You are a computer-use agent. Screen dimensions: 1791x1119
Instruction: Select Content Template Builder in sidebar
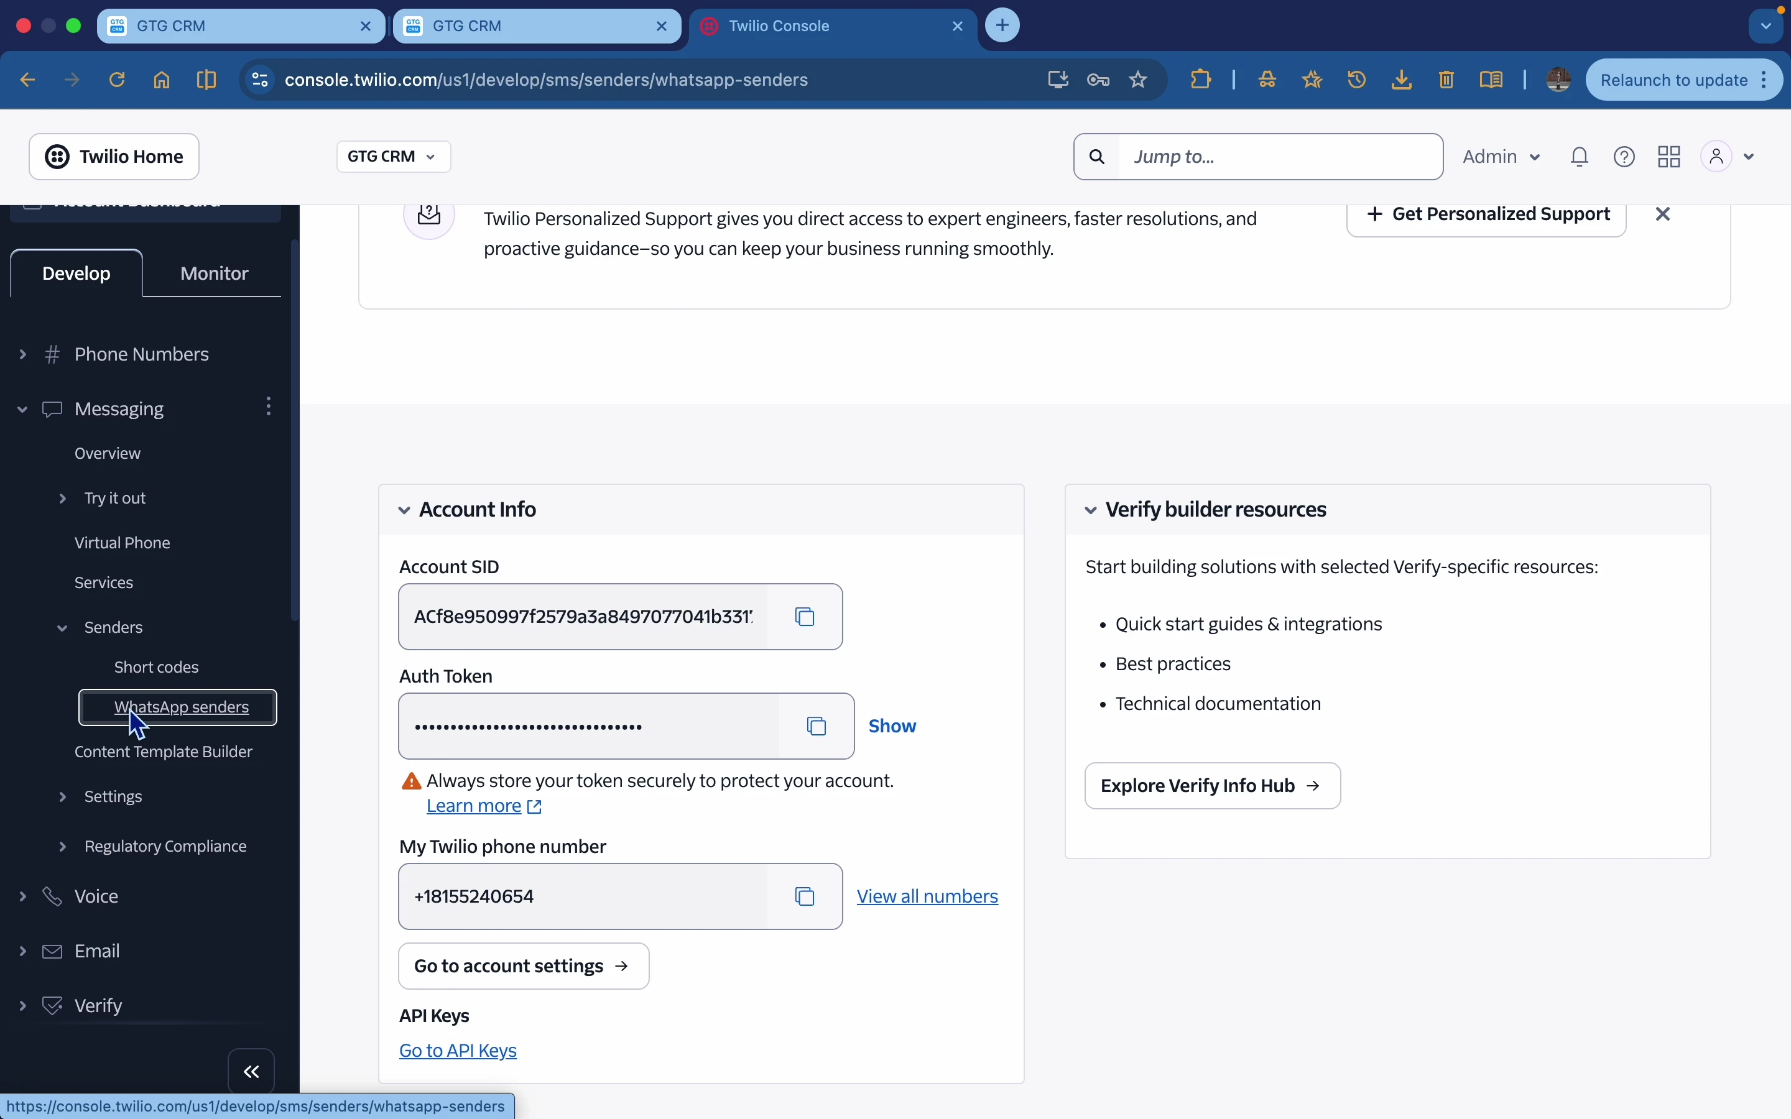click(x=164, y=752)
